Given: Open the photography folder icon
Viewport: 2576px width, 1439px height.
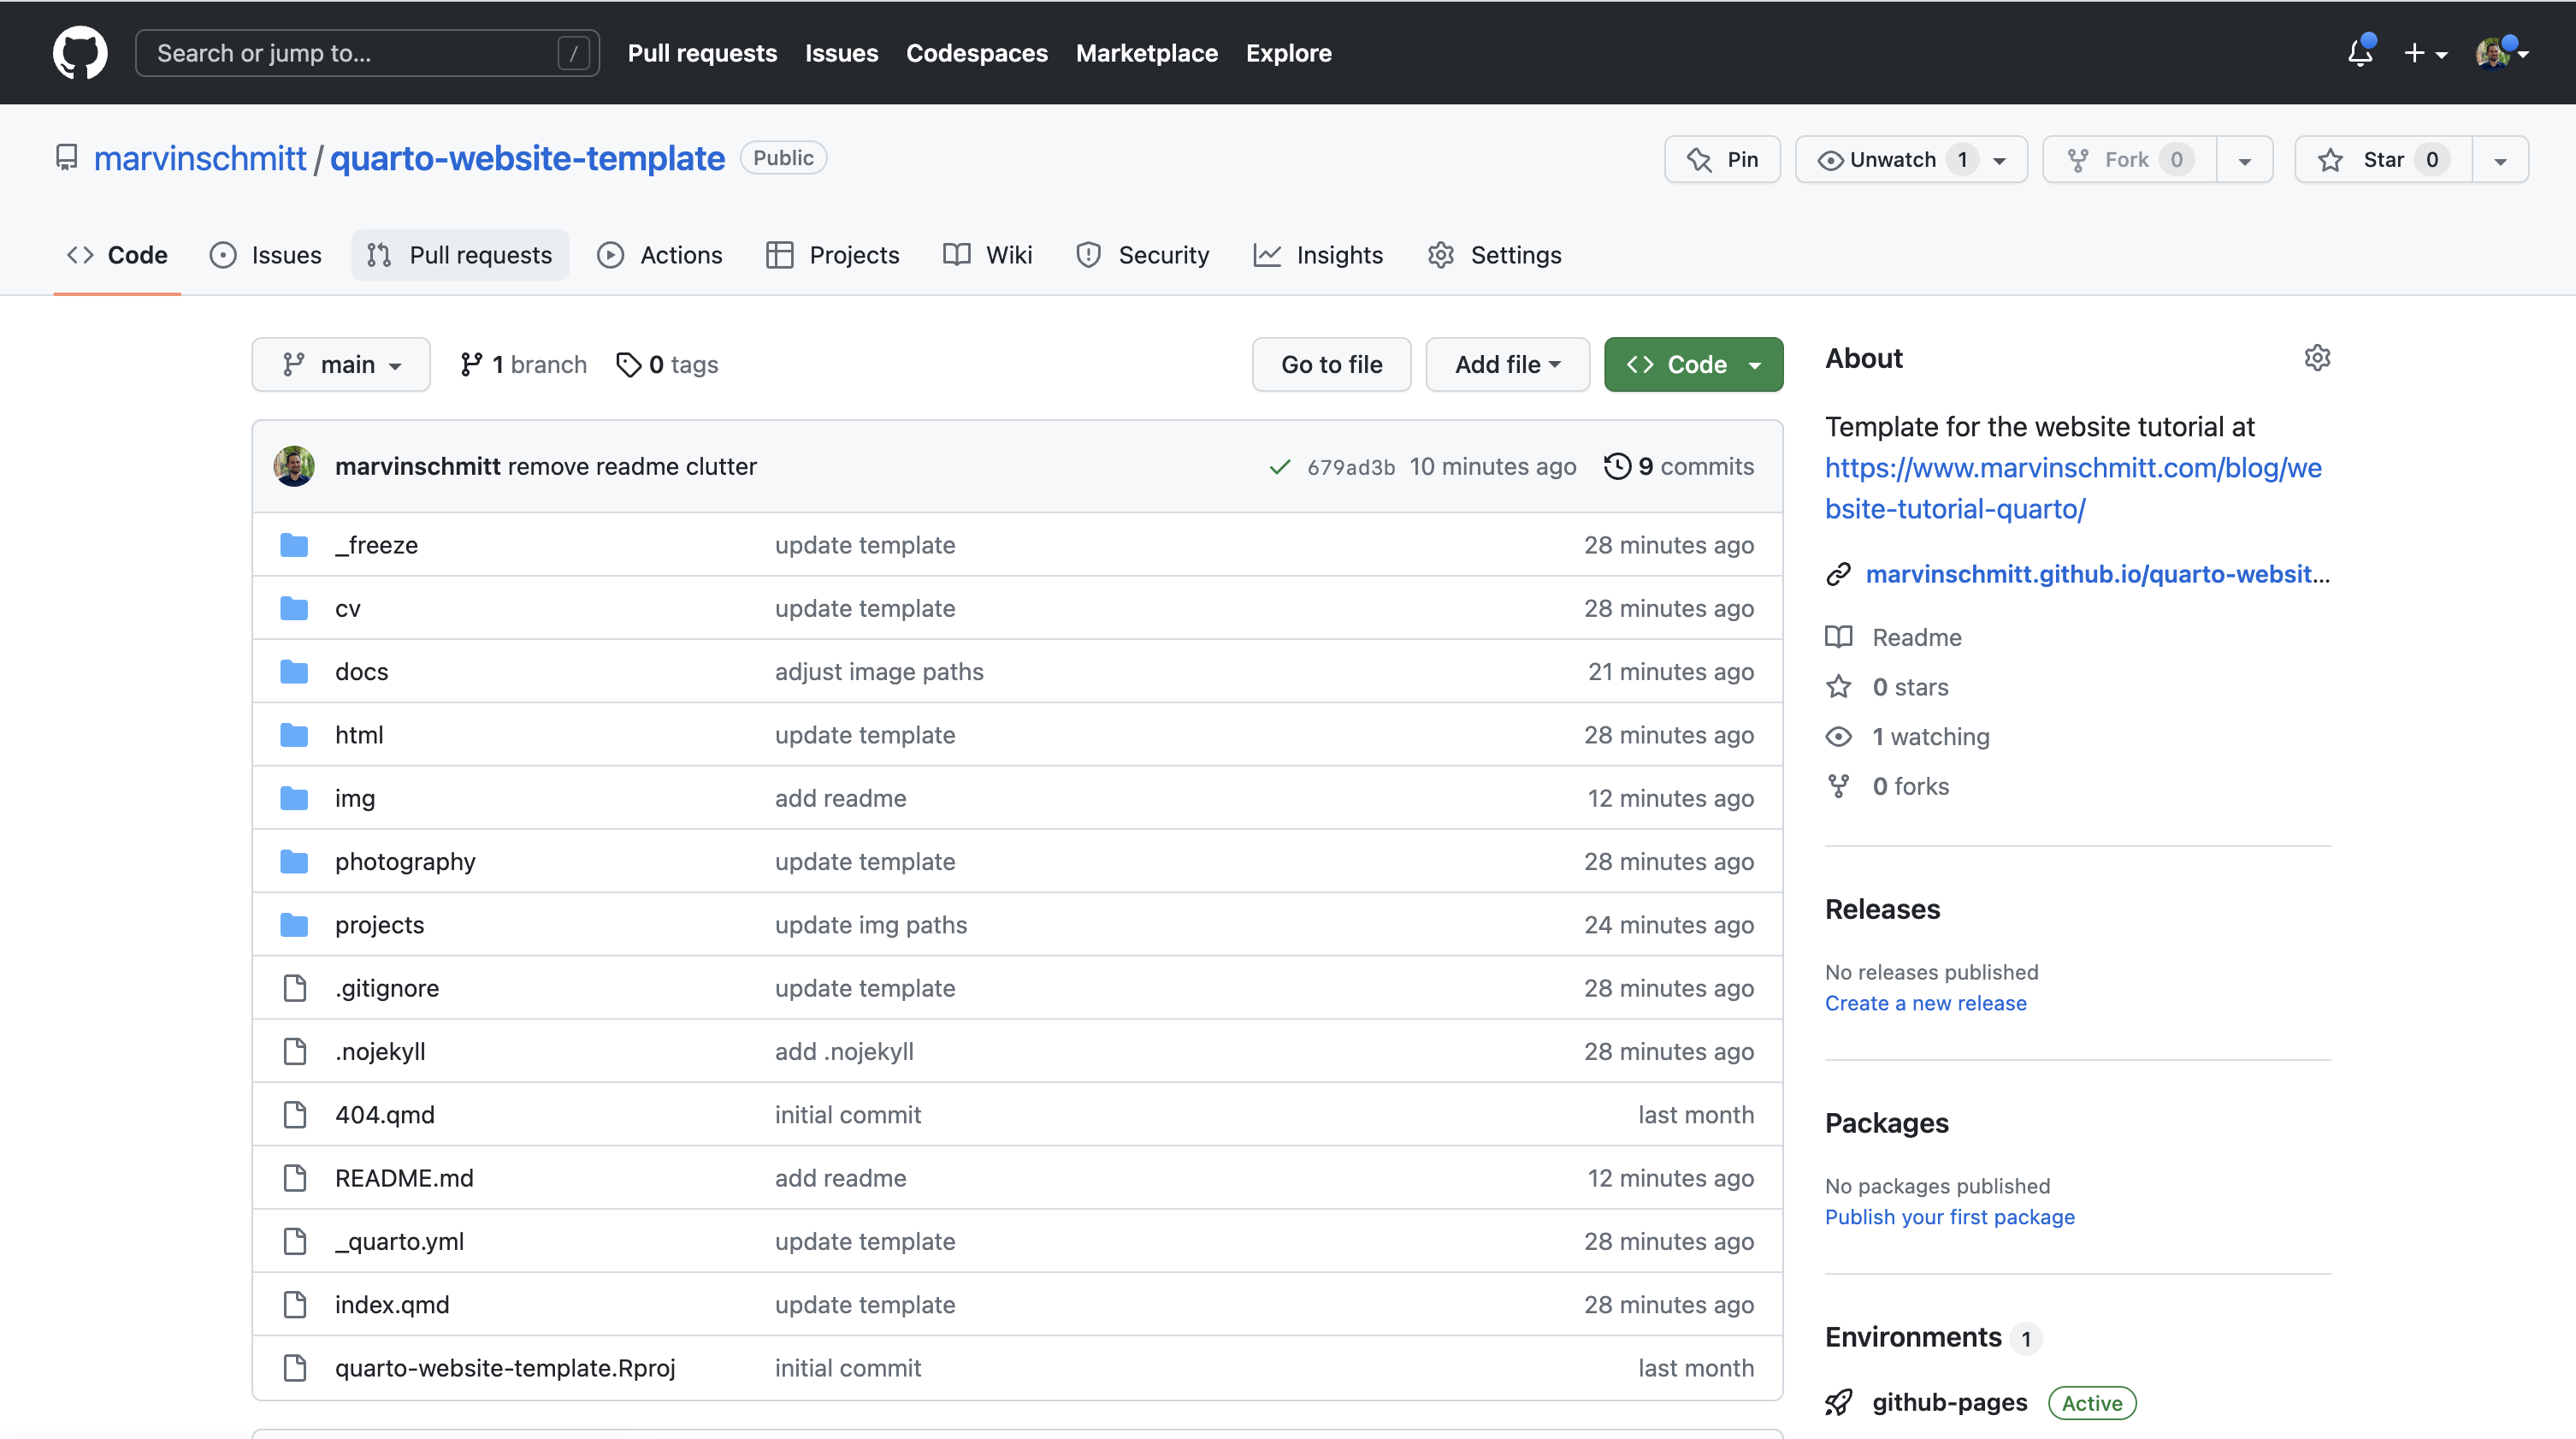Looking at the screenshot, I should point(294,861).
